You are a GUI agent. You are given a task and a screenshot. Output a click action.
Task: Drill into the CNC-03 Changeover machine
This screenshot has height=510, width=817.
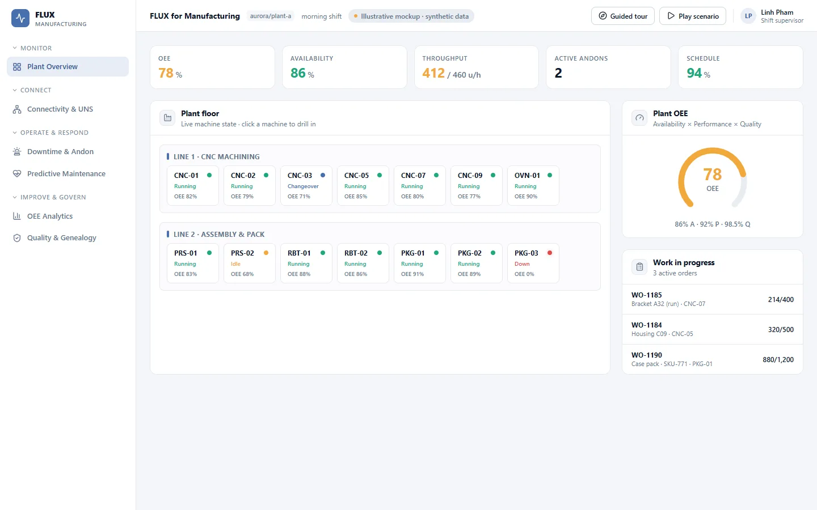coord(306,185)
